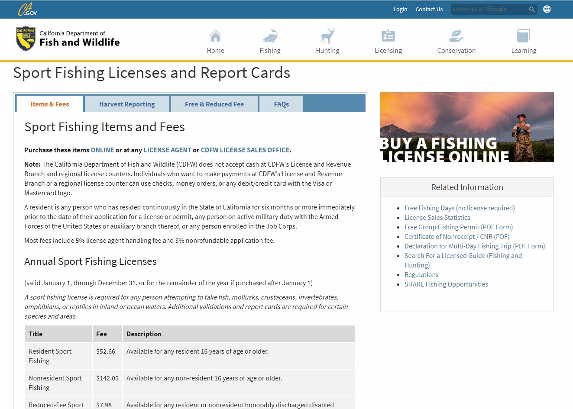573x409 pixels.
Task: Open the License Sales Statistics link
Action: coord(437,218)
